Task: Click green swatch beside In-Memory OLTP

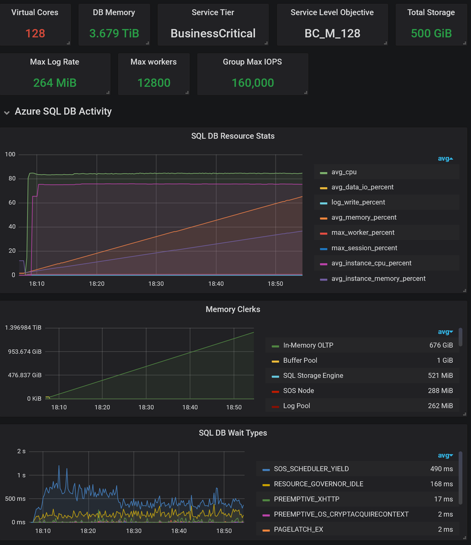Action: pyautogui.click(x=275, y=346)
